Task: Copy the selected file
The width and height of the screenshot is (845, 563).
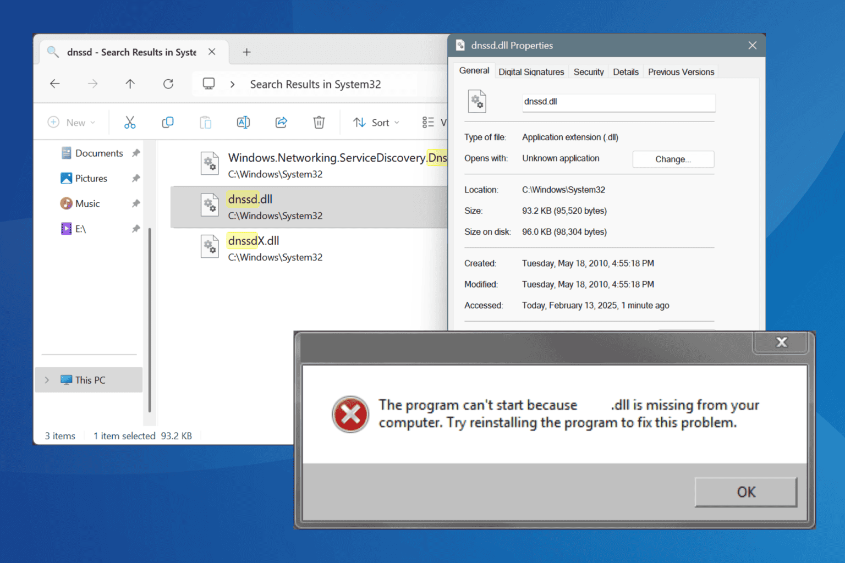Action: 168,122
